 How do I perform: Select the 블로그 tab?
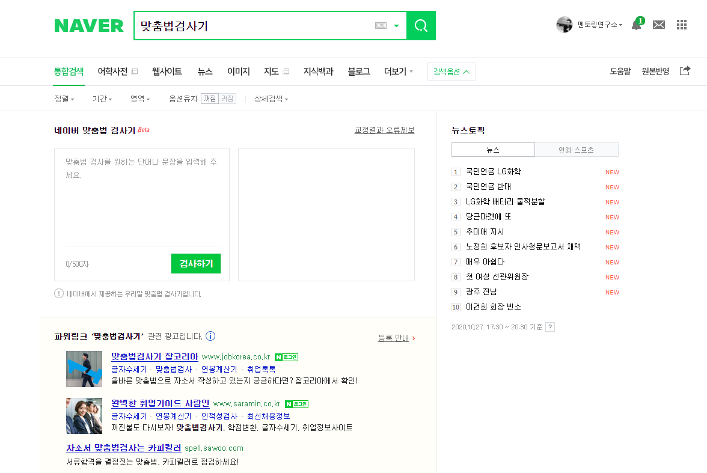pyautogui.click(x=359, y=72)
